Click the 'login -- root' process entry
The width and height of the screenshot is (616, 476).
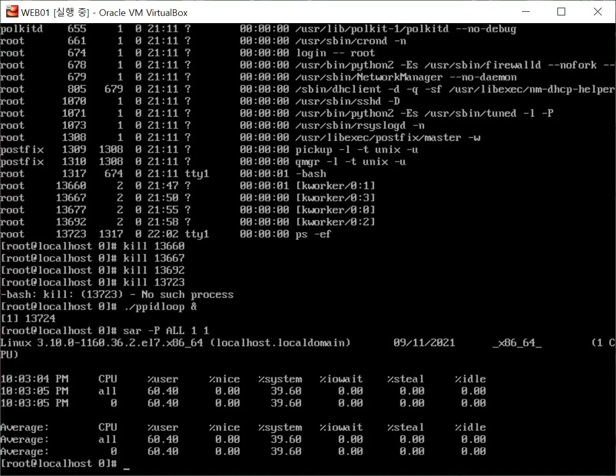pos(335,53)
